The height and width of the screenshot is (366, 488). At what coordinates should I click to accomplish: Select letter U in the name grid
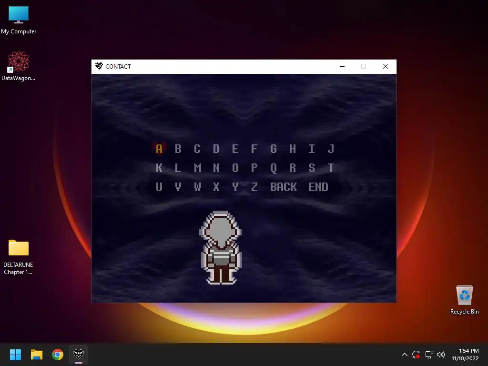click(159, 187)
